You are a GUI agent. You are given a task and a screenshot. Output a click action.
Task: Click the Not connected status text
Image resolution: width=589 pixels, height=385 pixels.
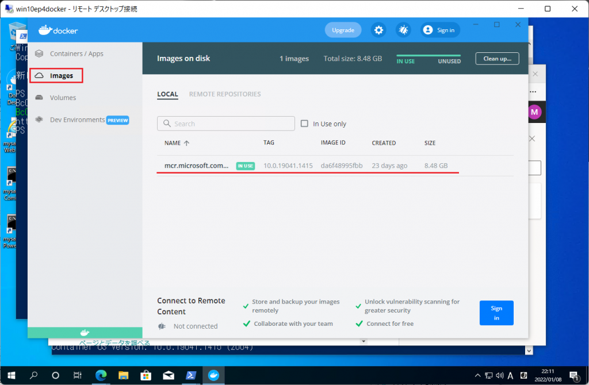pyautogui.click(x=196, y=326)
